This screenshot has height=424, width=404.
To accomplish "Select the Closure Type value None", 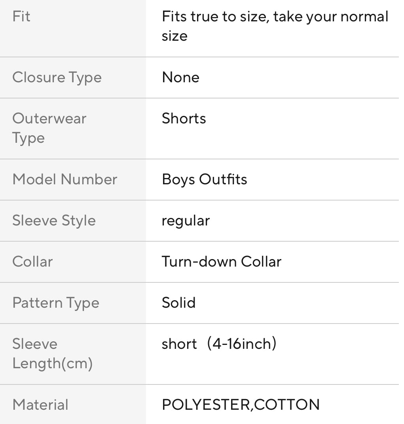I will 180,78.
